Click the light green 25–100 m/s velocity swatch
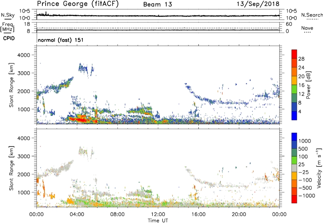Viewport: 323px width, 223px height. click(294, 160)
